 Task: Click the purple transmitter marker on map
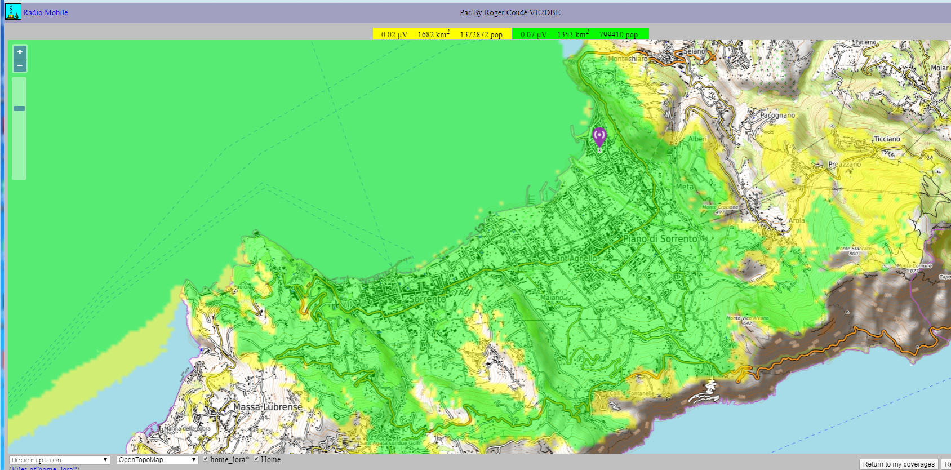pyautogui.click(x=599, y=138)
